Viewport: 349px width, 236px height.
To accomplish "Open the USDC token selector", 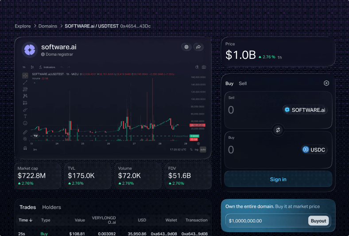I will [x=314, y=150].
